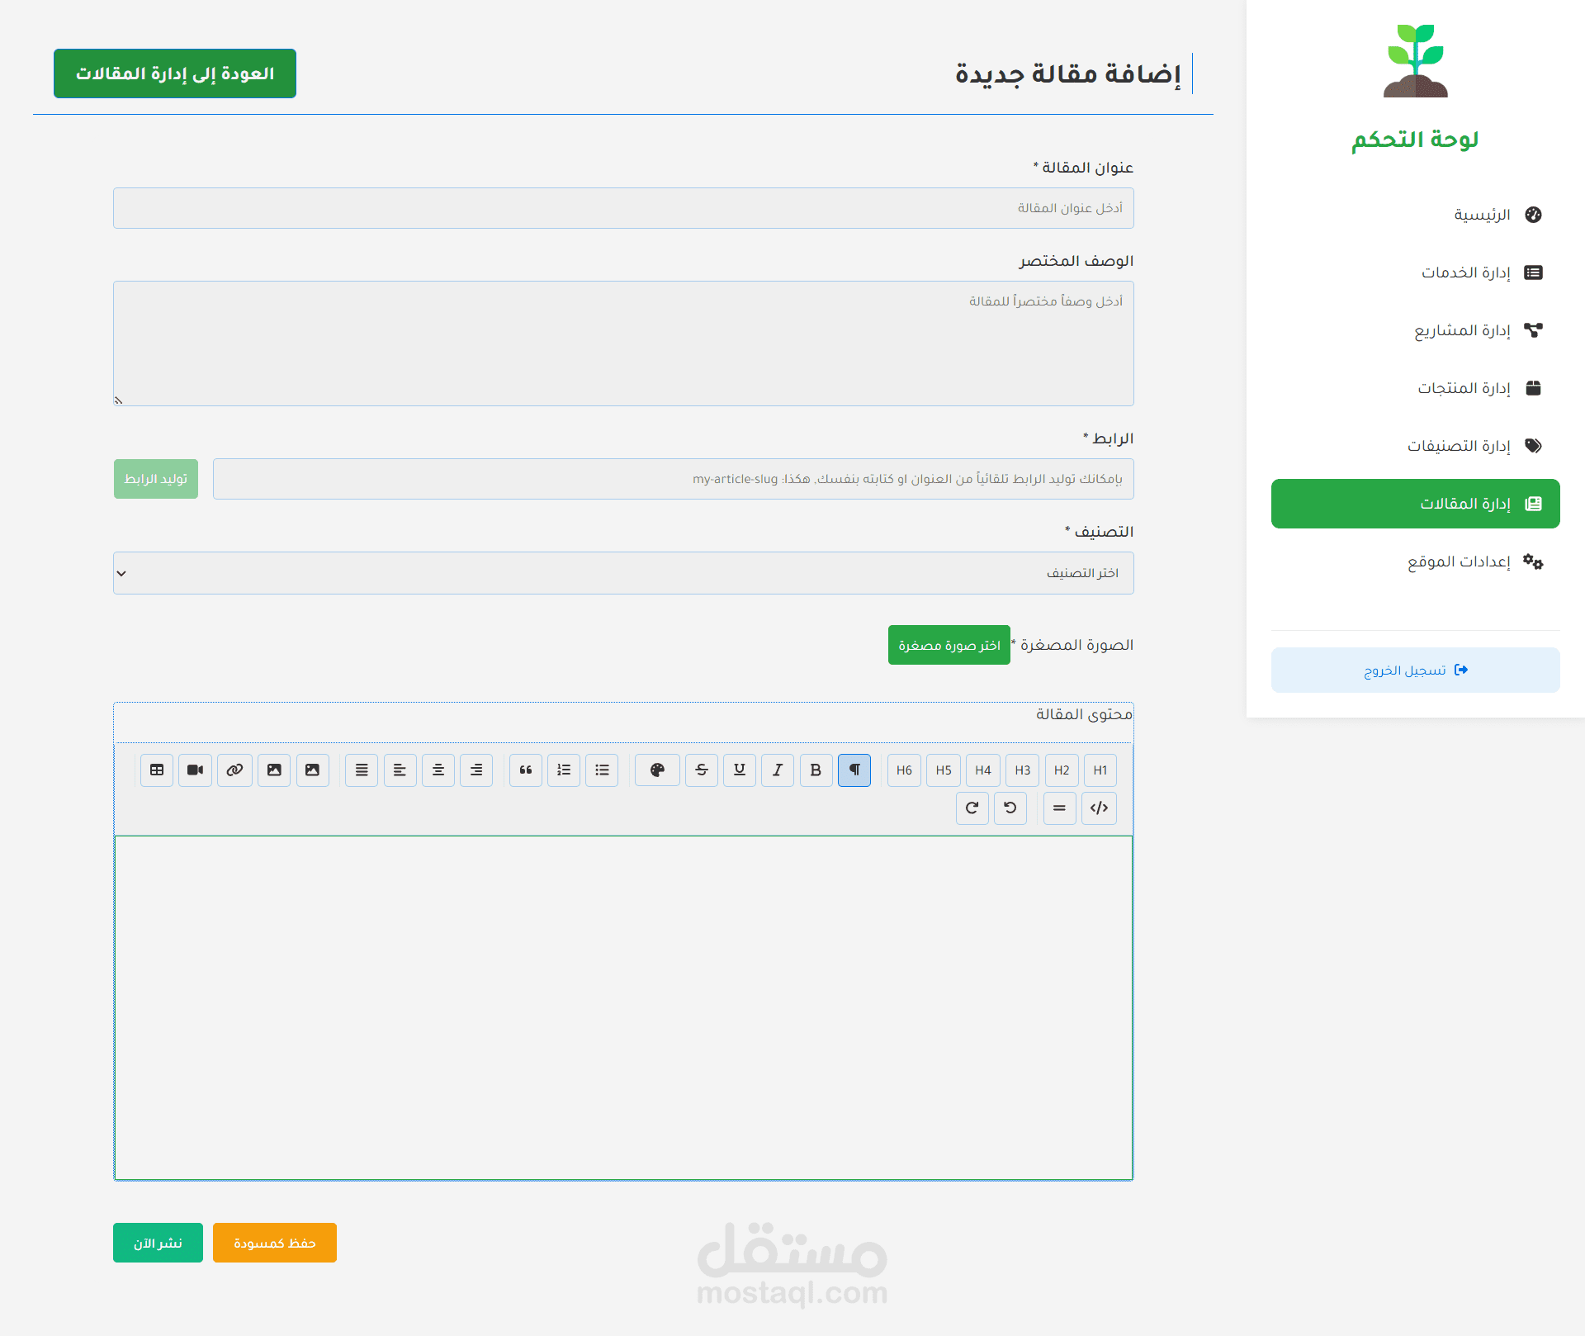Click حفظ كمسودة save draft button
The width and height of the screenshot is (1585, 1336).
tap(274, 1243)
